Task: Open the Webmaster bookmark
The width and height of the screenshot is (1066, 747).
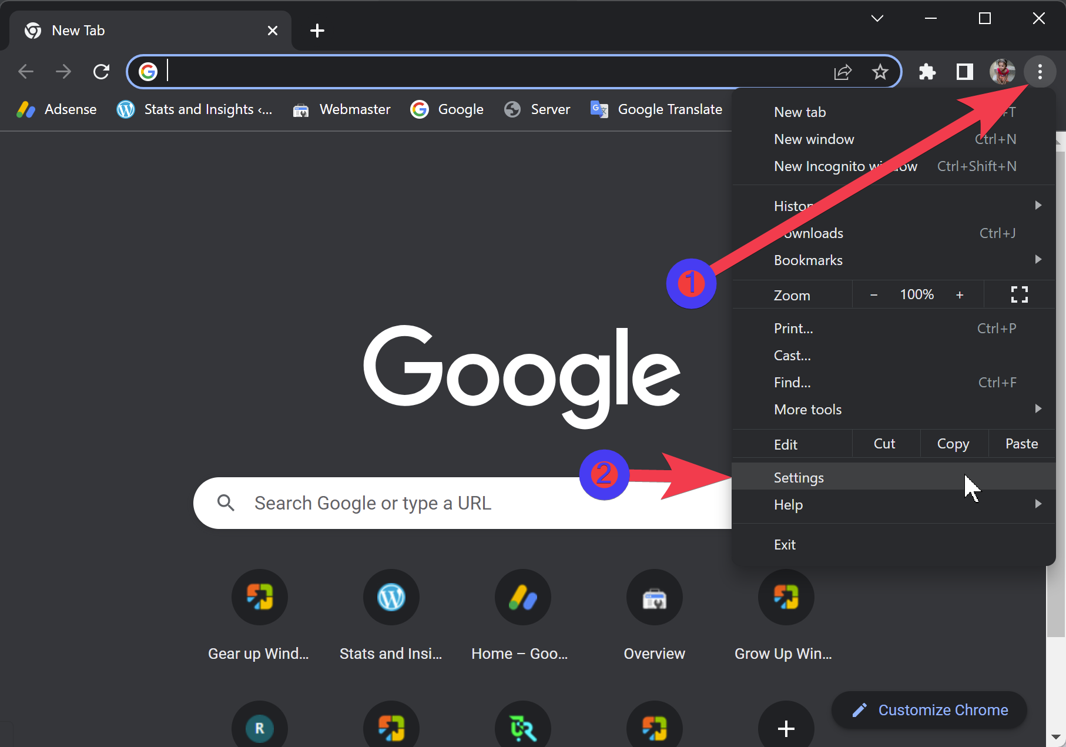Action: [x=341, y=109]
